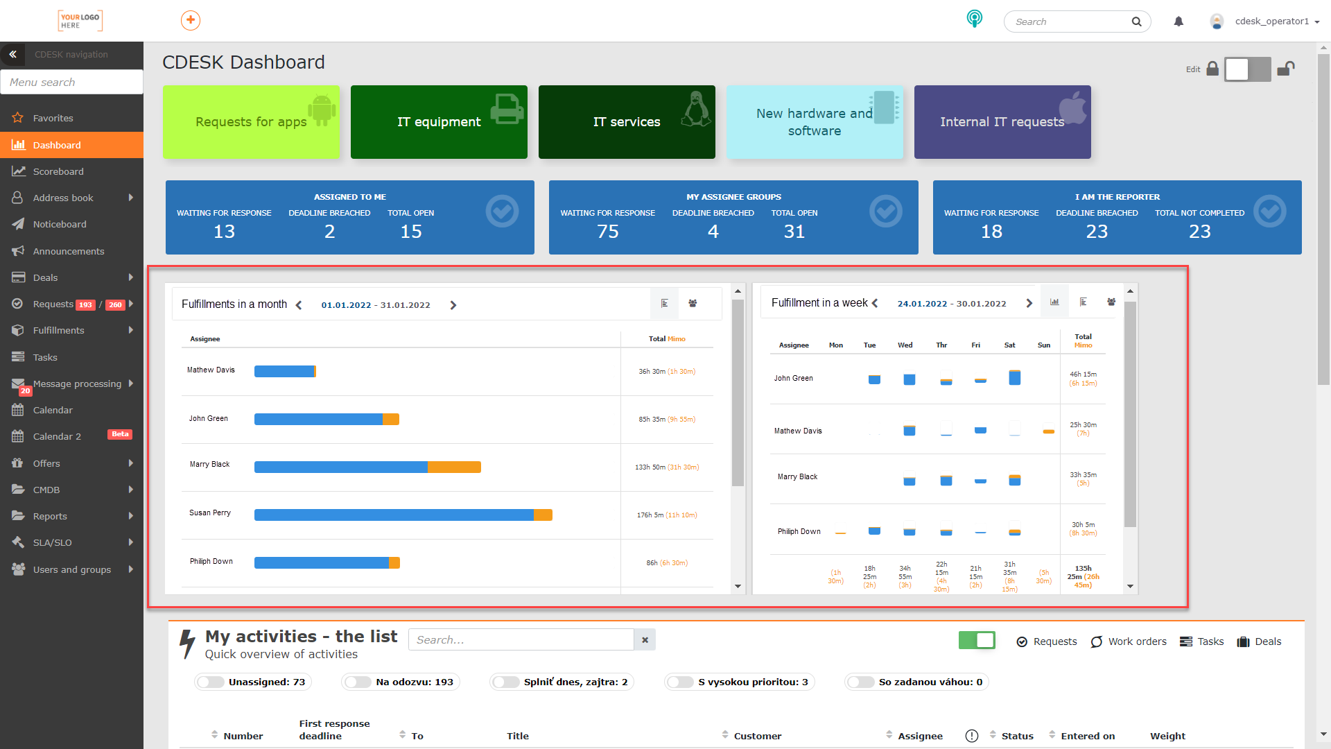The width and height of the screenshot is (1331, 749).
Task: Toggle the dashboard Edit lock switch
Action: click(x=1247, y=69)
